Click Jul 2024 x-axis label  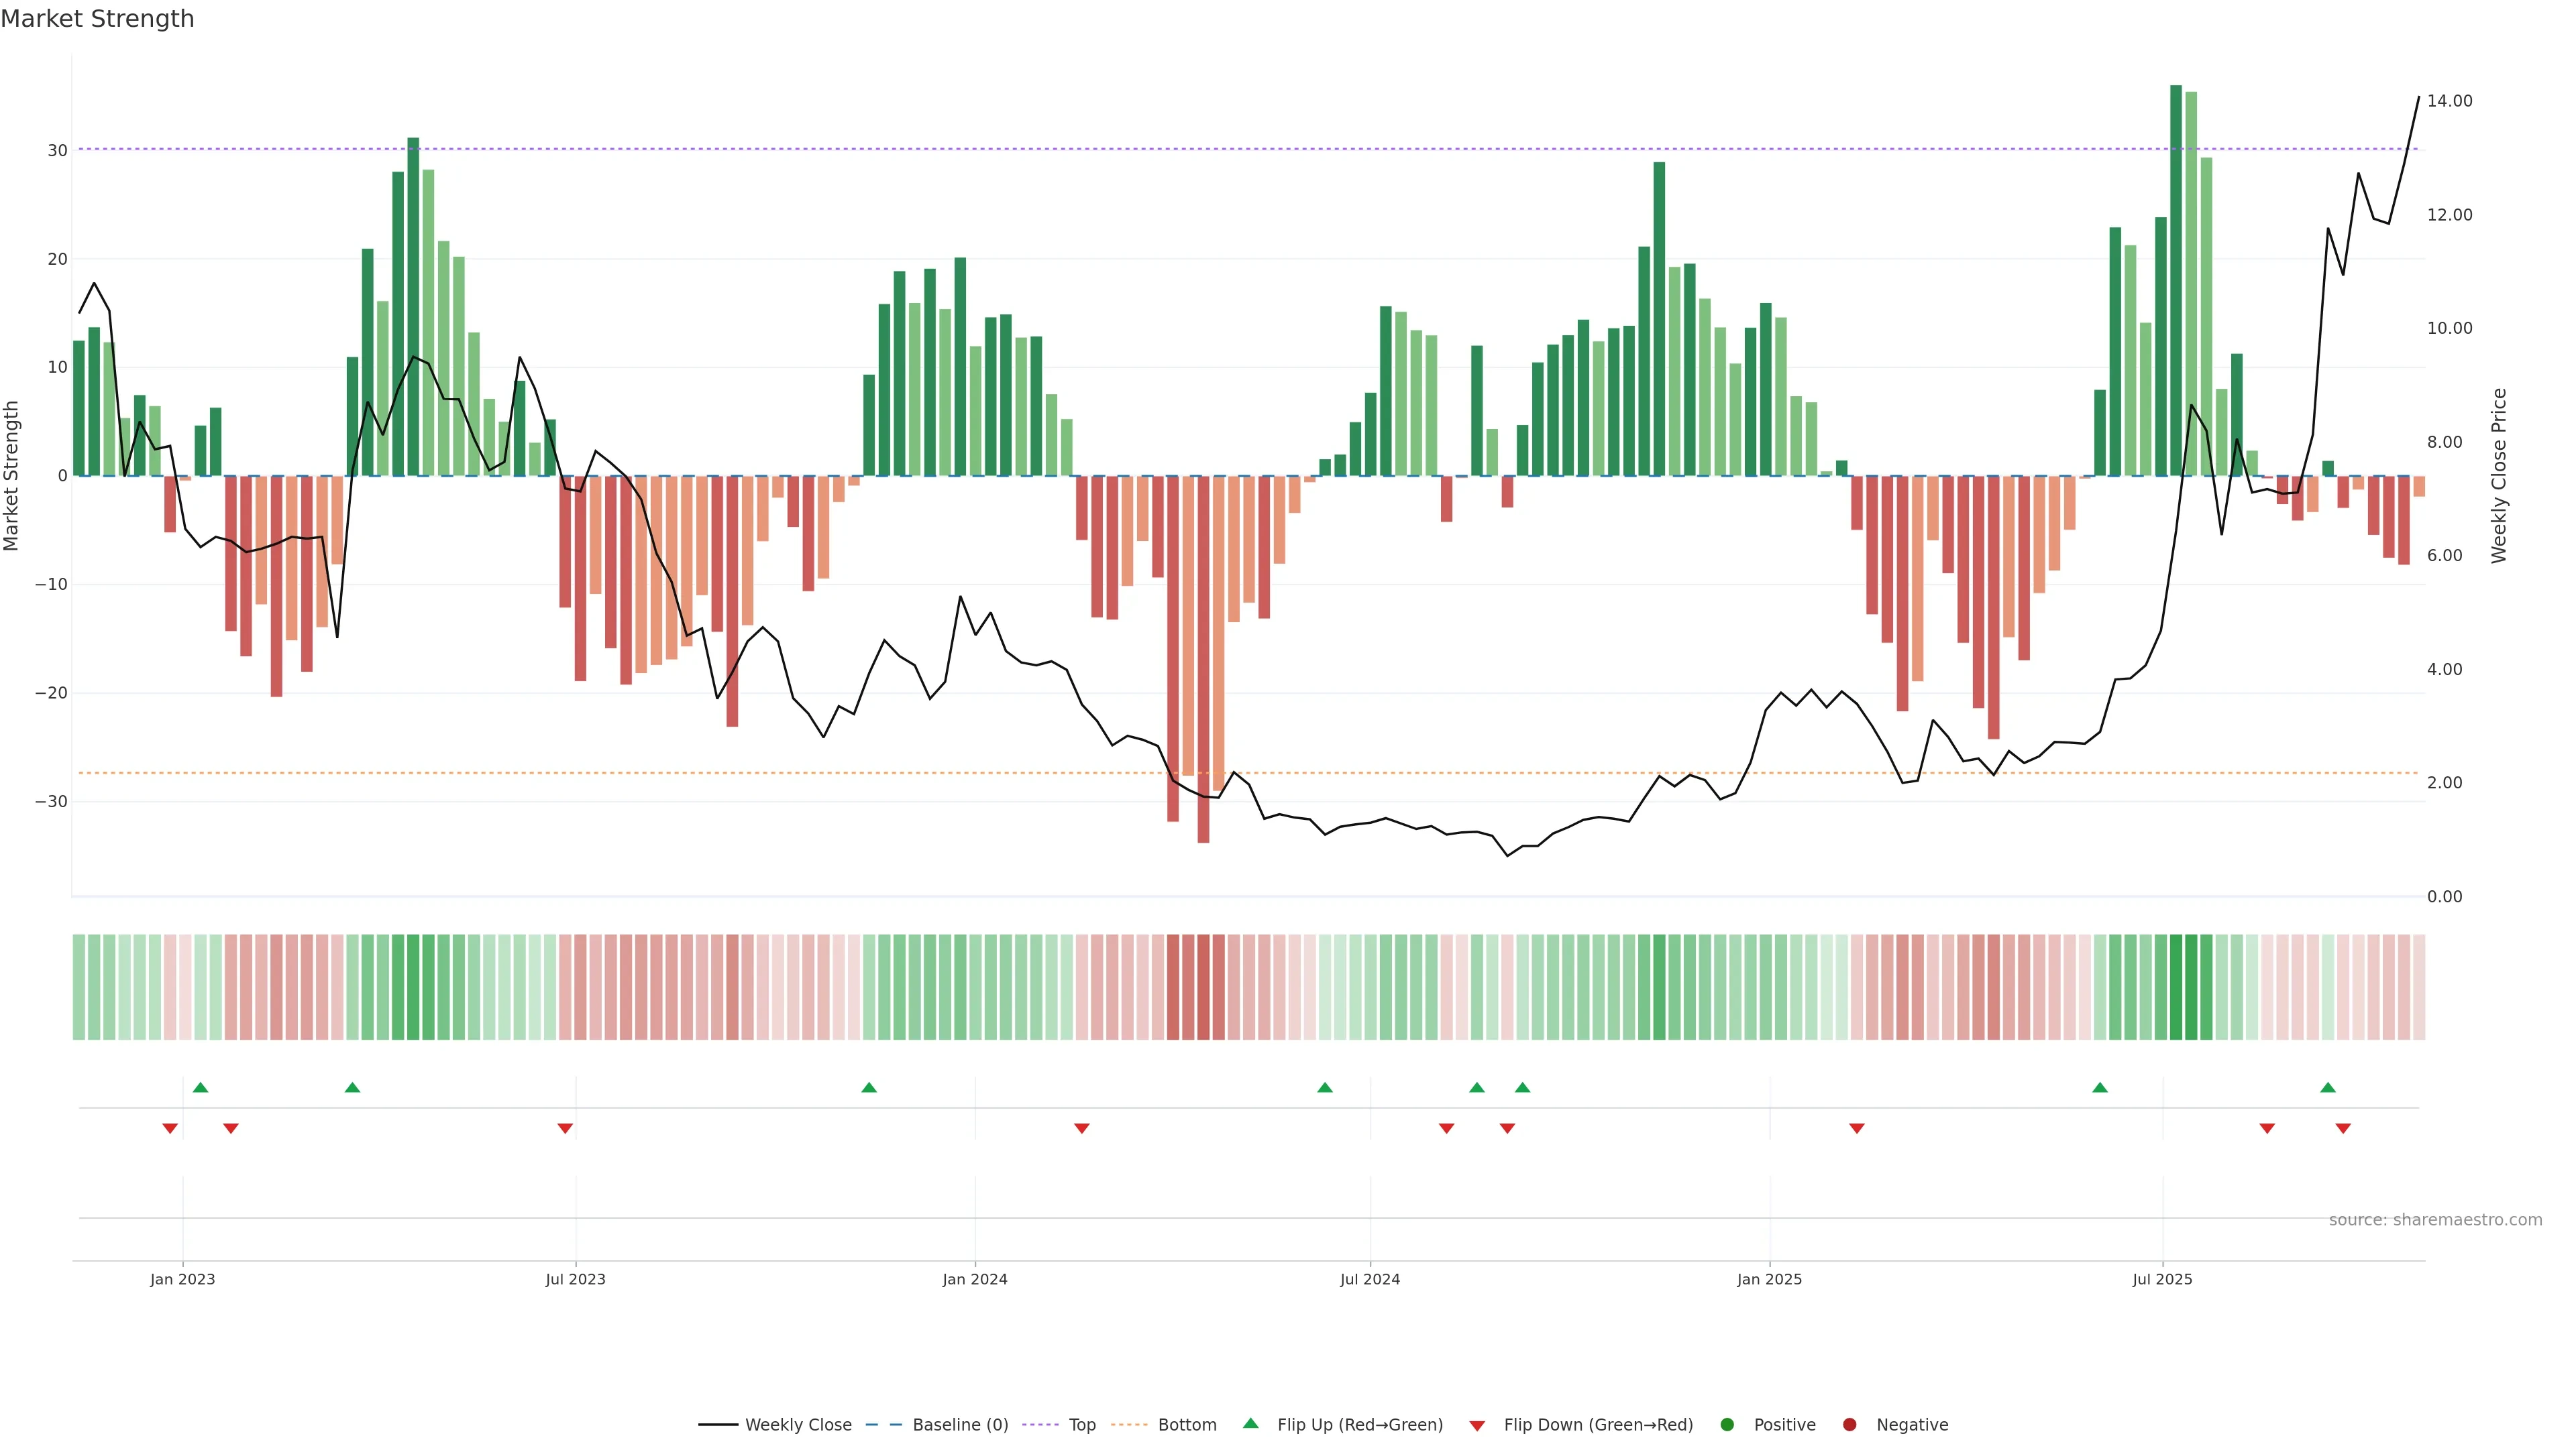[1370, 1279]
